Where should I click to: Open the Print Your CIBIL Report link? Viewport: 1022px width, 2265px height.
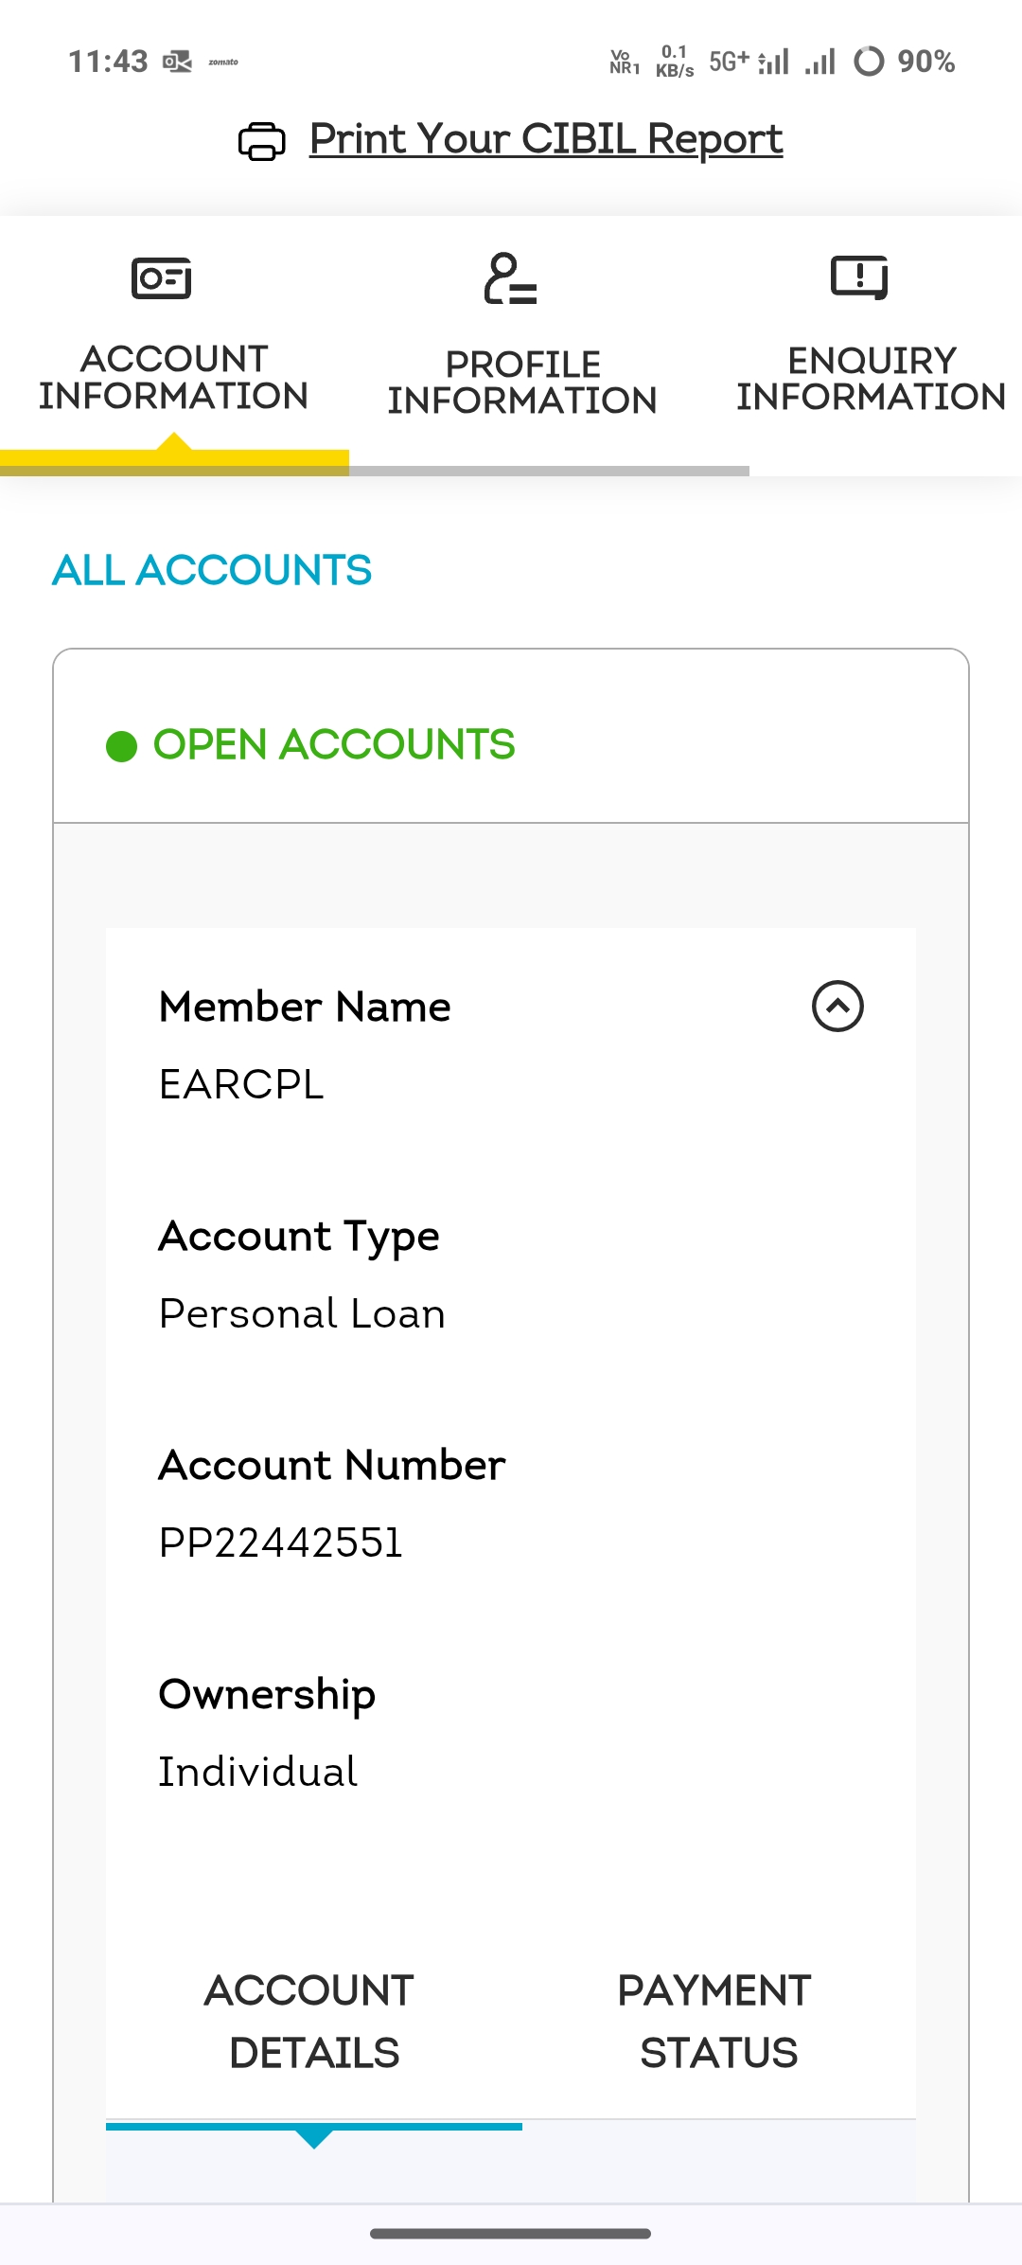click(x=546, y=139)
